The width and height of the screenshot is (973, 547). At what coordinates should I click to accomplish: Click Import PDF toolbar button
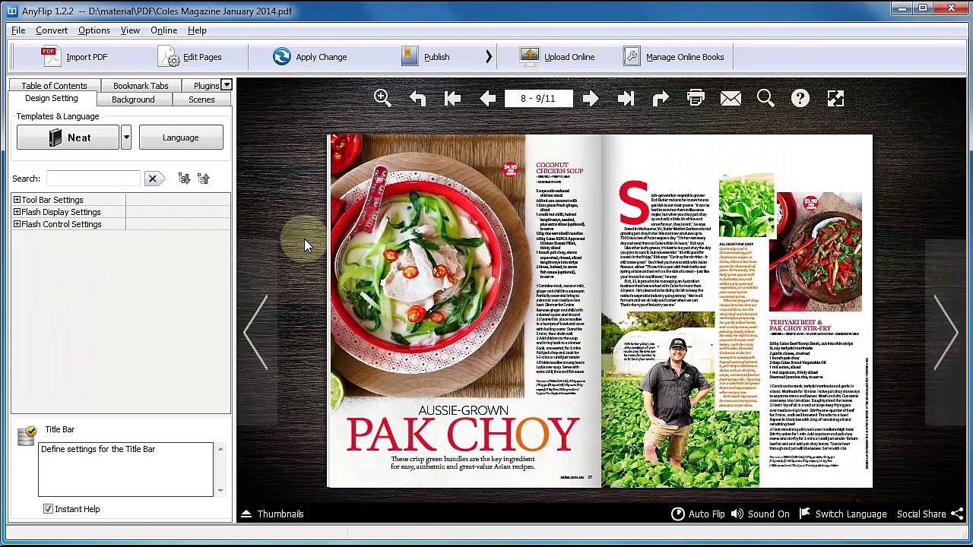click(74, 57)
